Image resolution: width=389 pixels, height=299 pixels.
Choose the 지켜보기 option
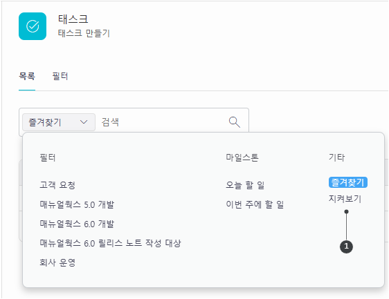click(345, 199)
